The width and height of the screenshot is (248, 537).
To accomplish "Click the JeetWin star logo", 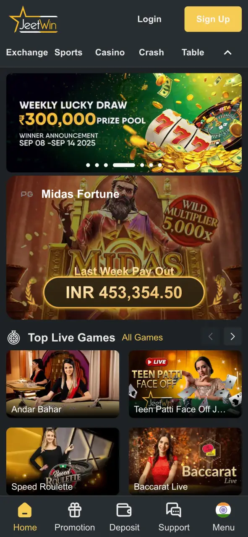I will [x=34, y=20].
